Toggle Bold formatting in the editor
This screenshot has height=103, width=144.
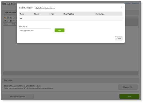pos(5,21)
